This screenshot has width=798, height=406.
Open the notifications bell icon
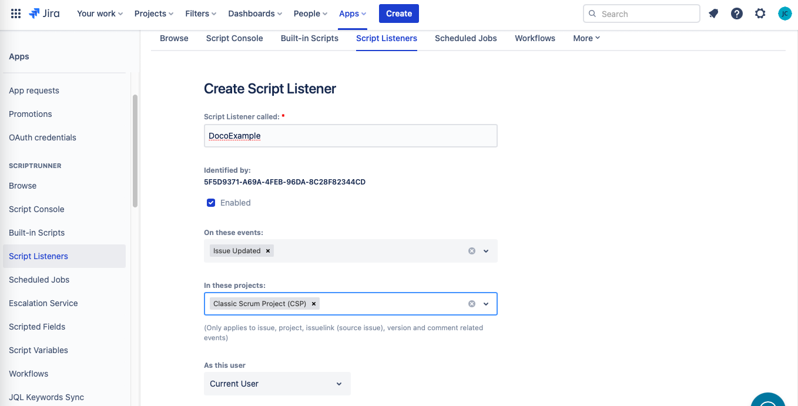[713, 14]
